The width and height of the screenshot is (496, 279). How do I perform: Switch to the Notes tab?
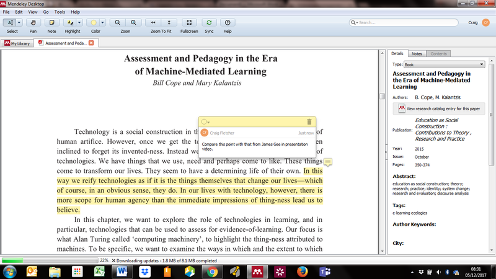coord(417,54)
